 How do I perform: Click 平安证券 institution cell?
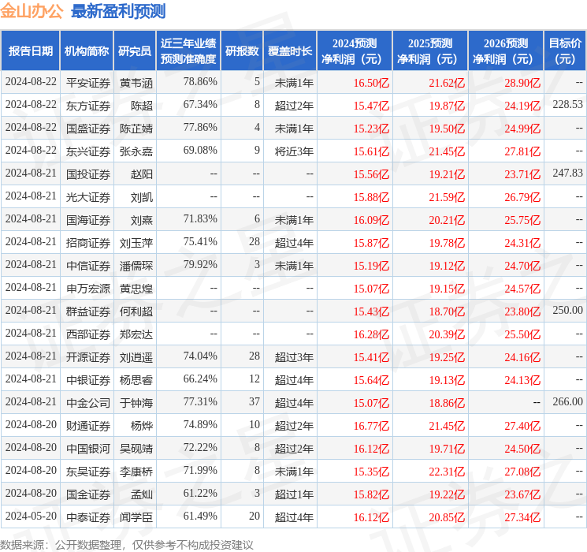(x=88, y=83)
